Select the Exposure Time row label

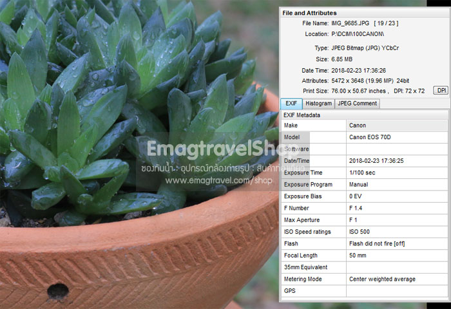click(x=304, y=173)
